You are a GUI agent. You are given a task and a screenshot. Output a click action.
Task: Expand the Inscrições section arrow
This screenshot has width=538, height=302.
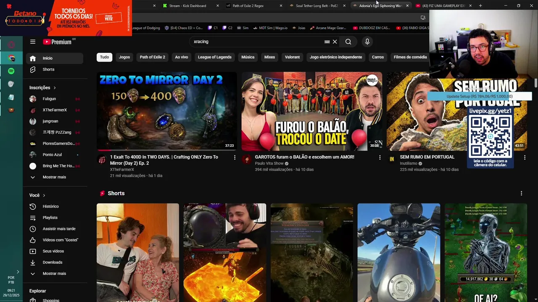pyautogui.click(x=55, y=88)
